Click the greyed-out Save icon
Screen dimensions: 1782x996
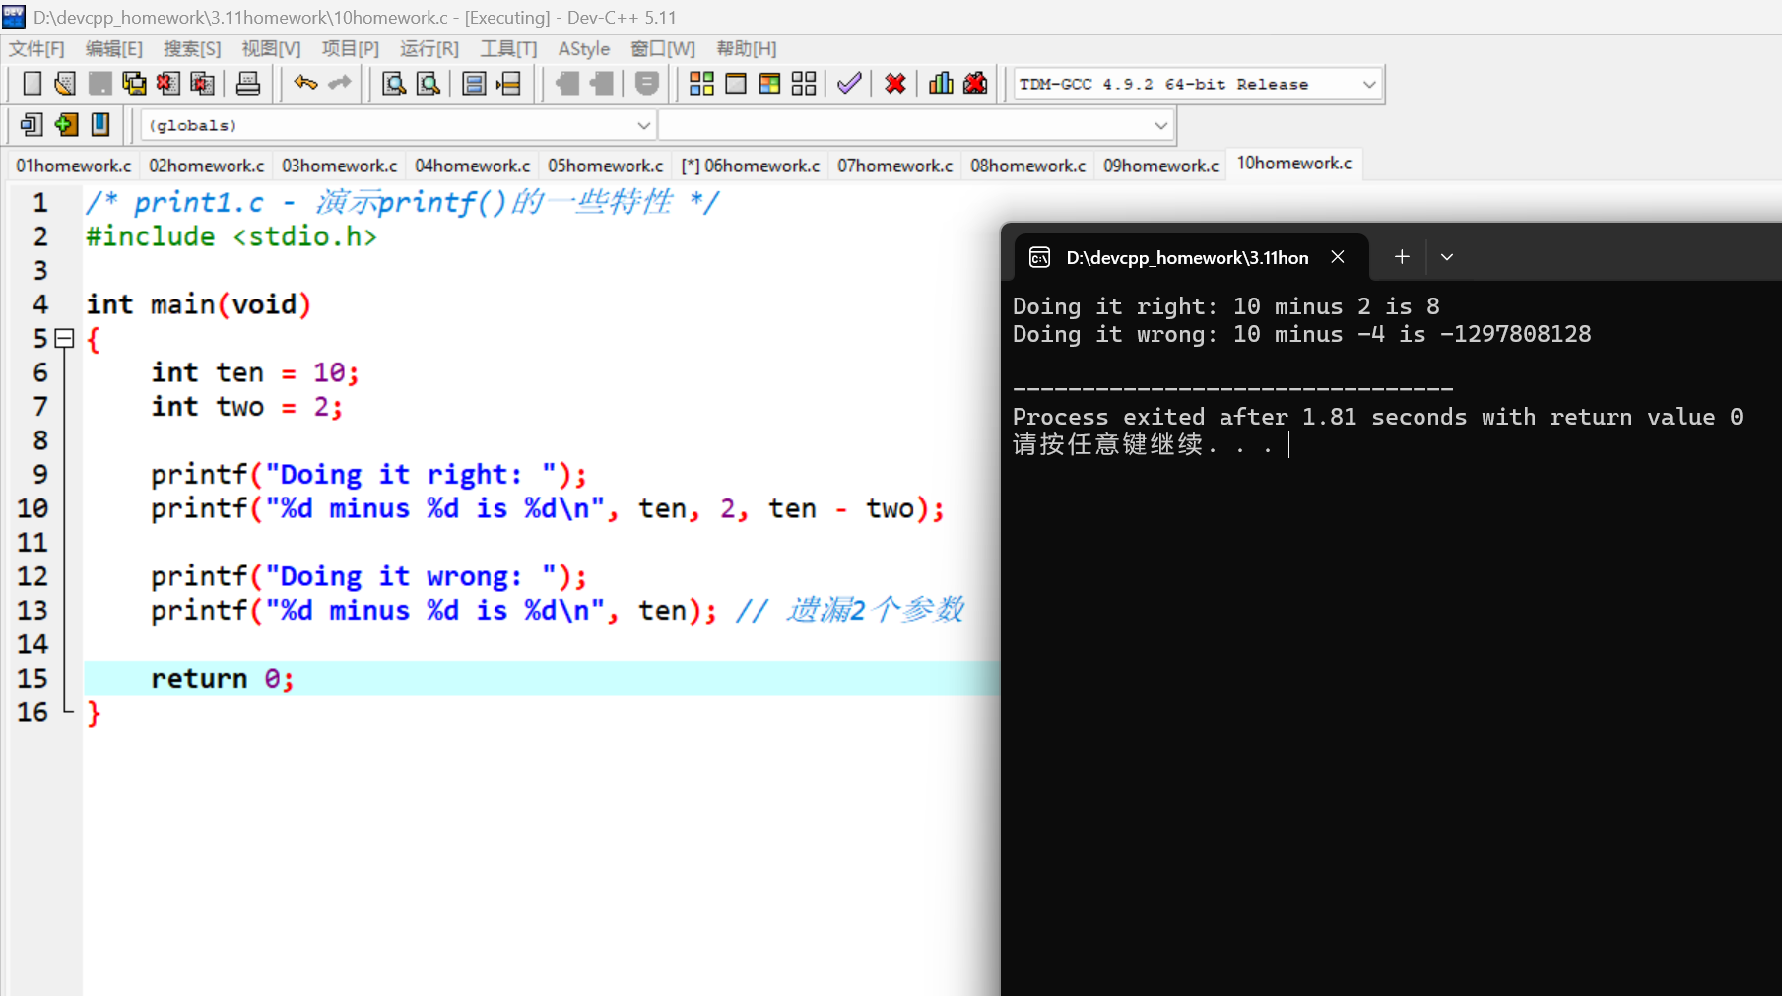99,84
